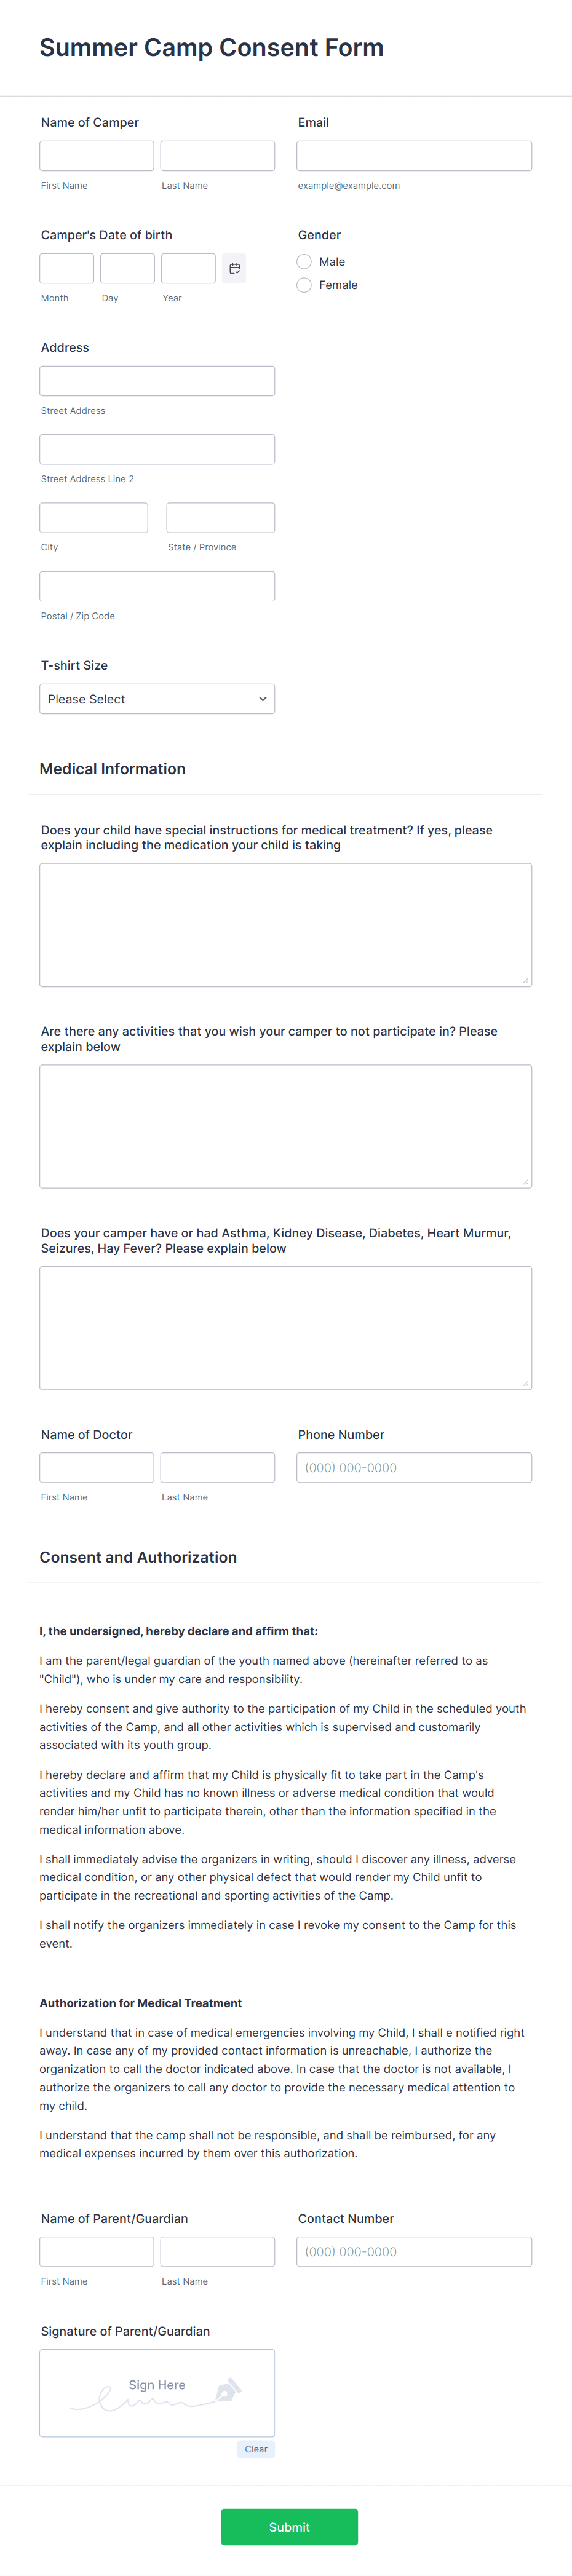This screenshot has height=2576, width=572.
Task: Click the City input field
Action: (94, 518)
